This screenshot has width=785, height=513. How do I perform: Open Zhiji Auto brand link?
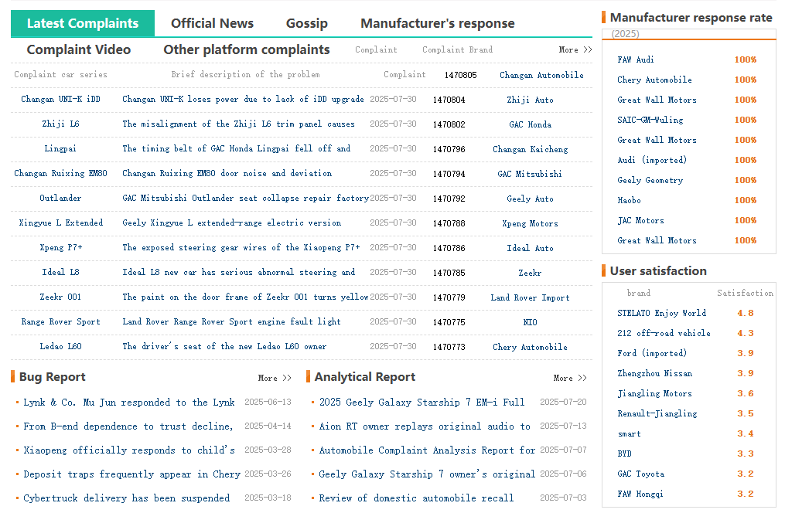pos(531,100)
